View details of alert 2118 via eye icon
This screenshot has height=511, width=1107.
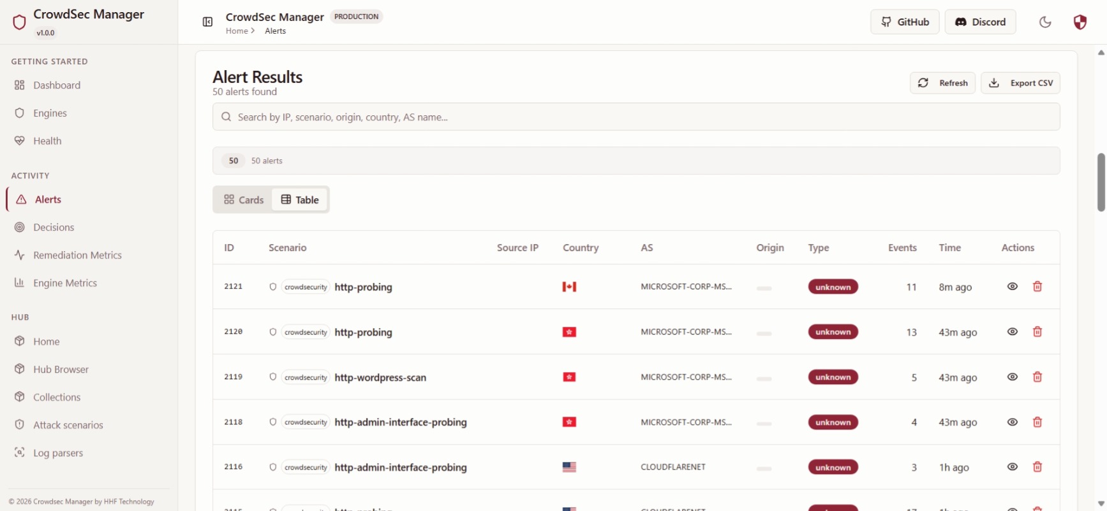pyautogui.click(x=1013, y=422)
